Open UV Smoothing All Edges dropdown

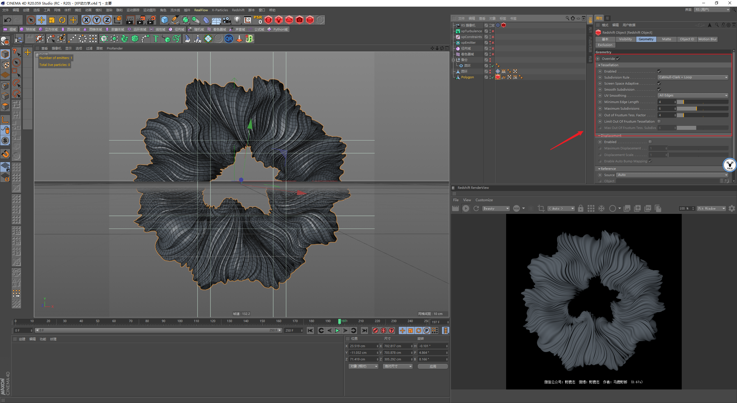click(x=693, y=95)
